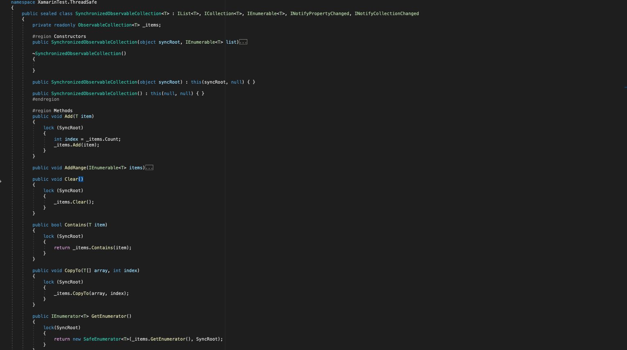Click the _items.Clear() call
This screenshot has height=350, width=627.
[x=74, y=202]
